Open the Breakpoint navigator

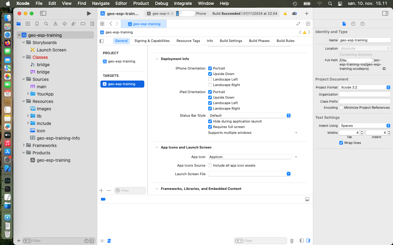(x=83, y=24)
